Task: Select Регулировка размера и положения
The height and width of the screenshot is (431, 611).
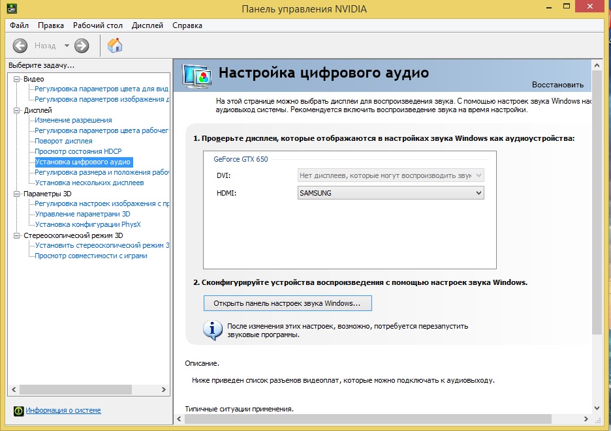Action: (x=102, y=172)
